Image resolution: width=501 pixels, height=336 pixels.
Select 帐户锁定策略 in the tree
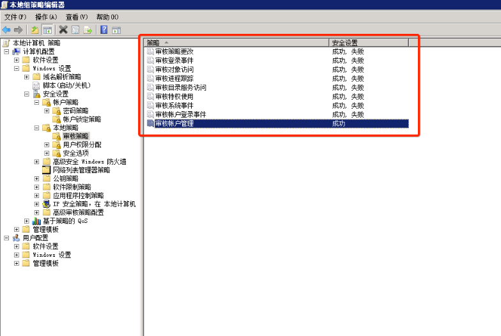coord(81,119)
